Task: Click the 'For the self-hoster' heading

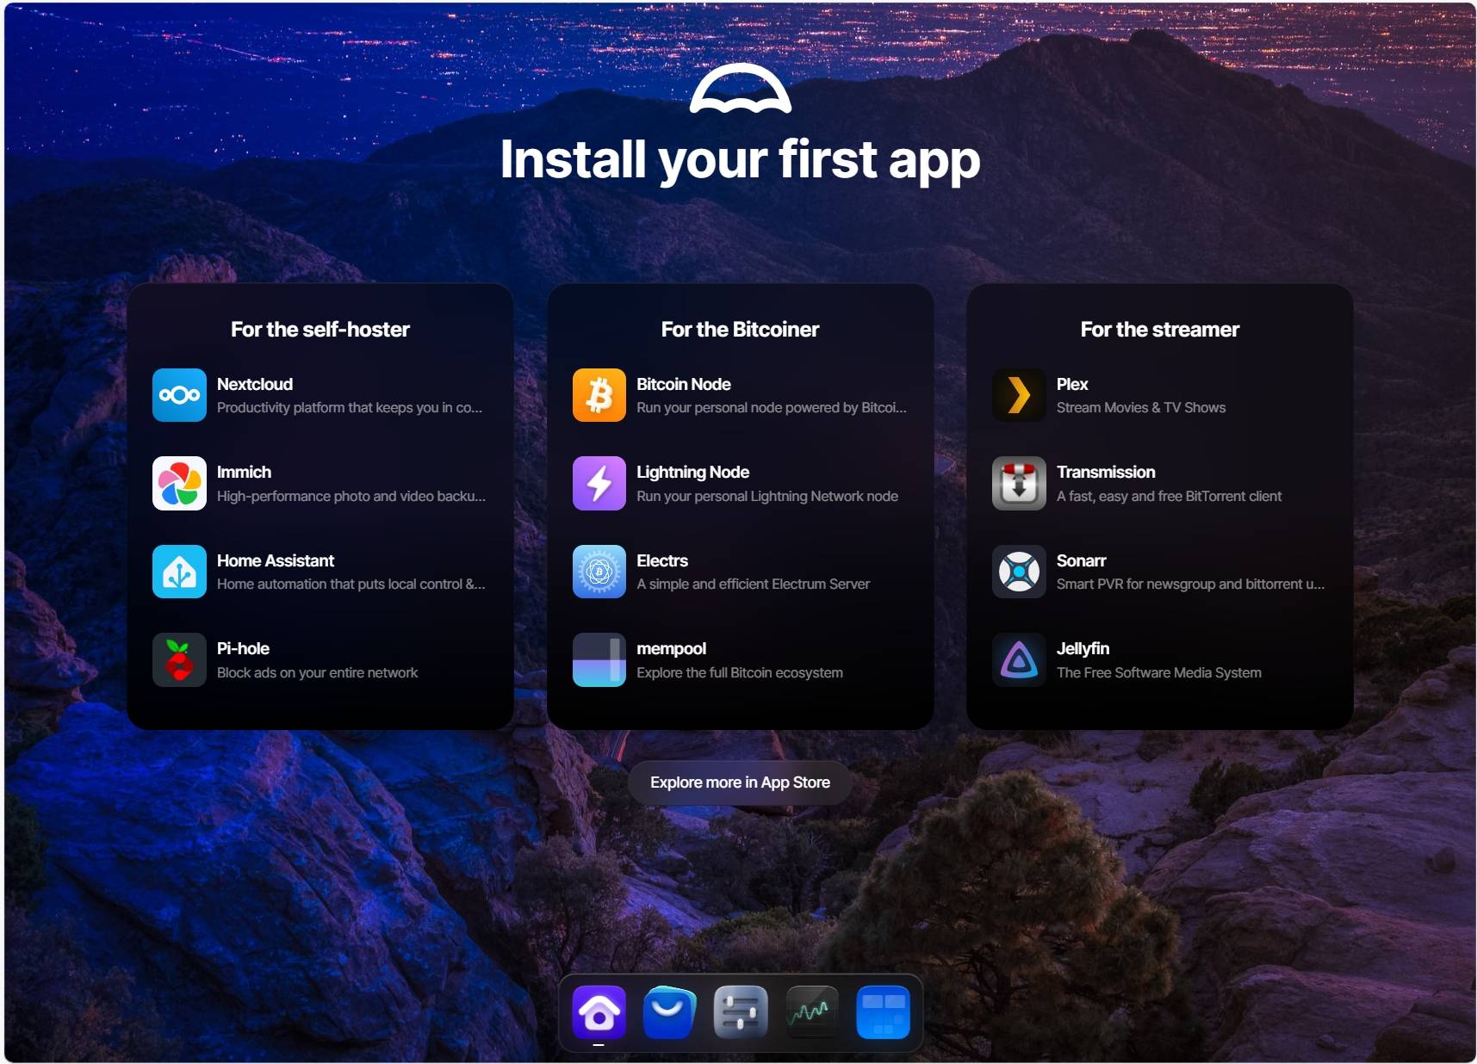Action: point(320,330)
